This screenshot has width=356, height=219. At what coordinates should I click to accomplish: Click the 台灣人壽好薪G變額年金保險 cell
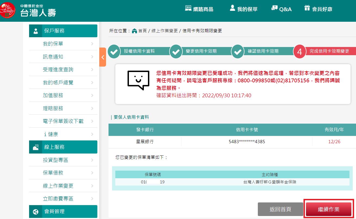coord(270,182)
